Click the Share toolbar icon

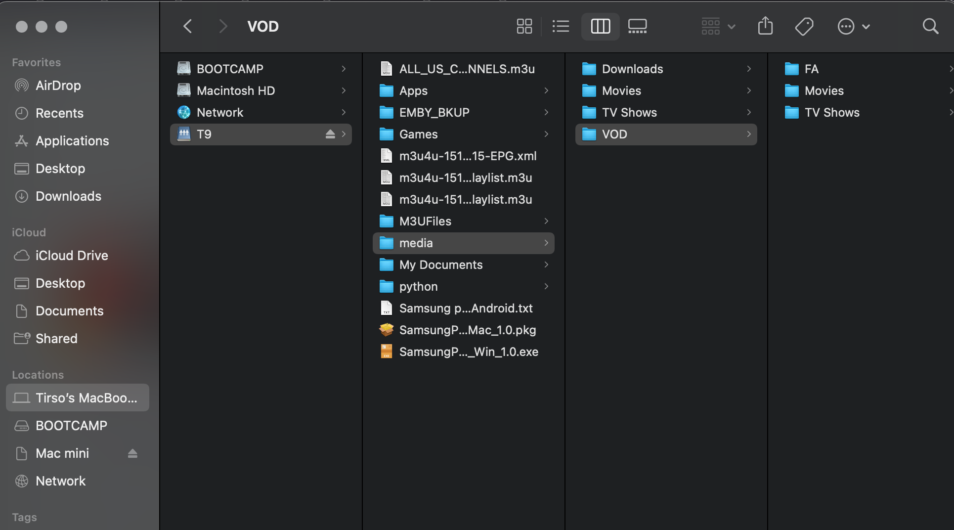click(x=765, y=26)
